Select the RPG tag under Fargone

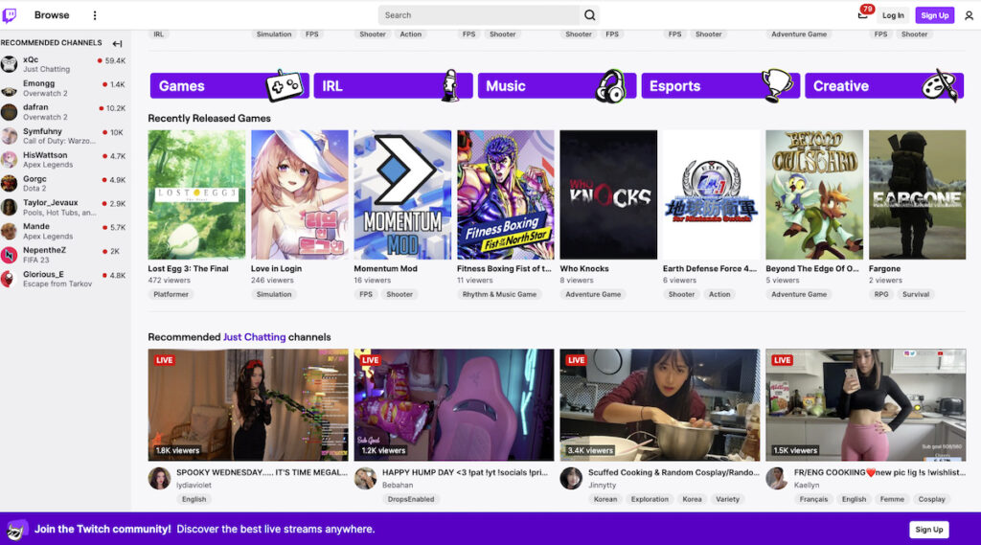pyautogui.click(x=881, y=294)
